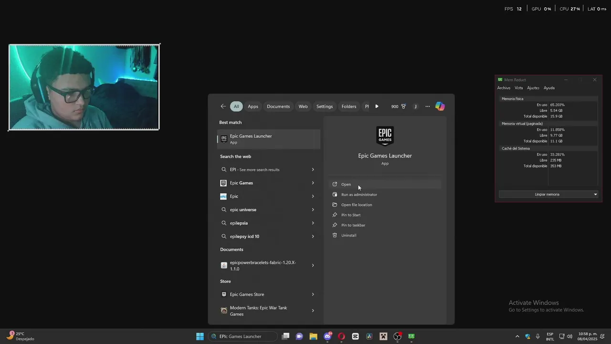
Task: Open Discord from the taskbar
Action: tap(327, 336)
